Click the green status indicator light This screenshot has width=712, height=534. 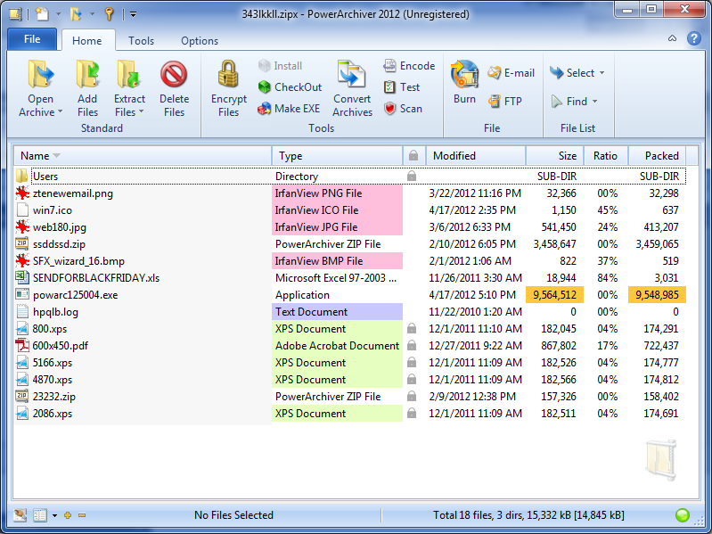tap(683, 515)
